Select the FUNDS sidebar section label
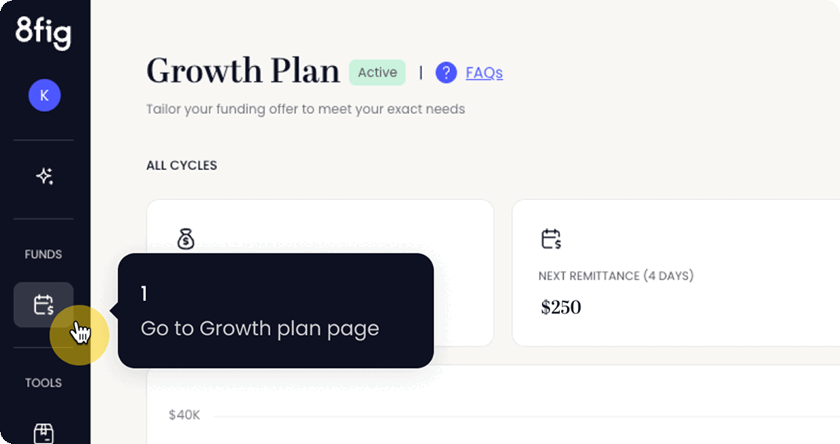Image resolution: width=840 pixels, height=444 pixels. click(43, 254)
